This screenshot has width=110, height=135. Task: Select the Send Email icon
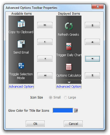click(x=21, y=44)
